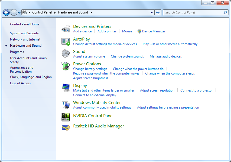Open the Power Options battery icon
231x162 pixels.
[66, 66]
